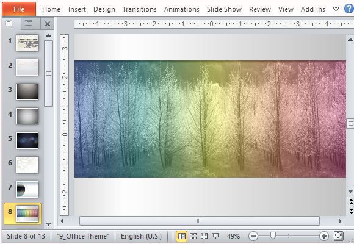This screenshot has height=244, width=354.
Task: Switch to Outline tab in left pane
Action: point(29,23)
